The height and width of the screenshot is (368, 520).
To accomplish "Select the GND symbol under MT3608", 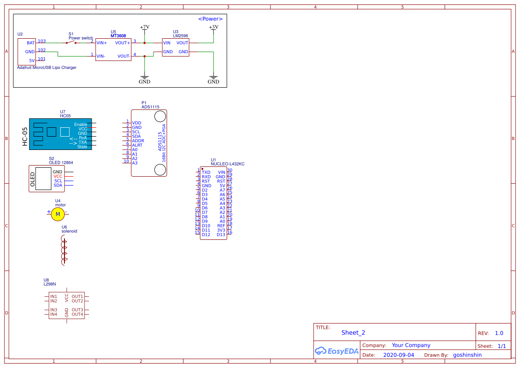I will [145, 79].
